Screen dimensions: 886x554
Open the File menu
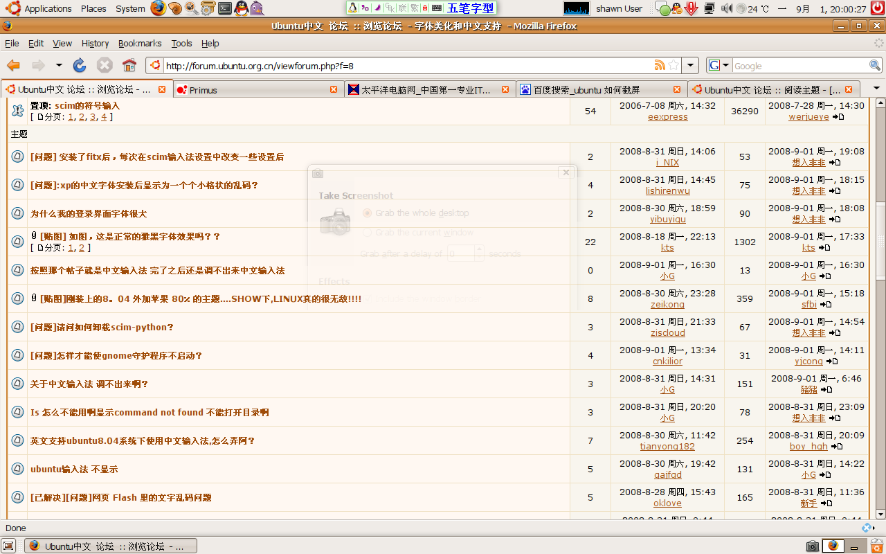12,43
